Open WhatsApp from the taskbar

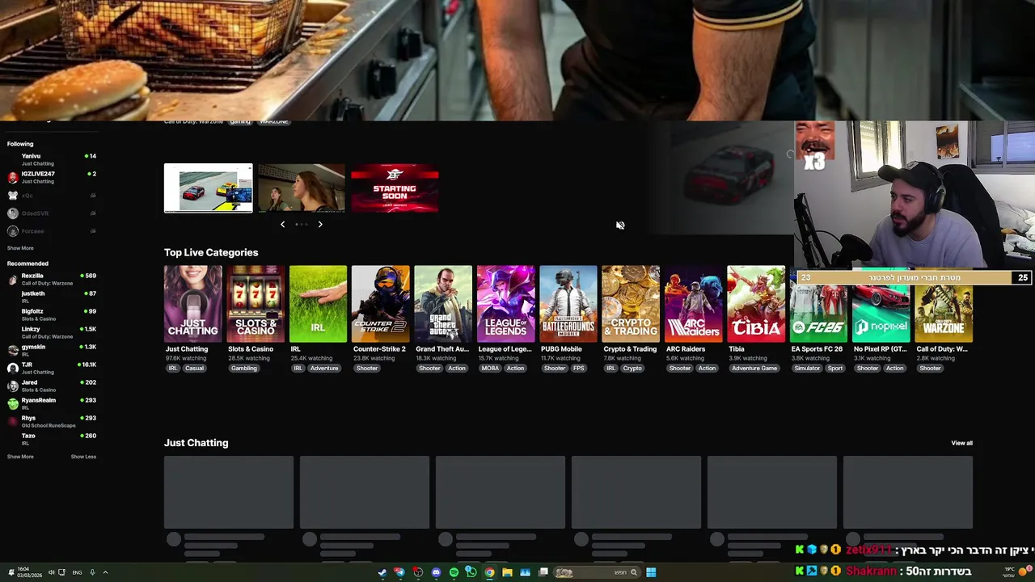point(471,572)
